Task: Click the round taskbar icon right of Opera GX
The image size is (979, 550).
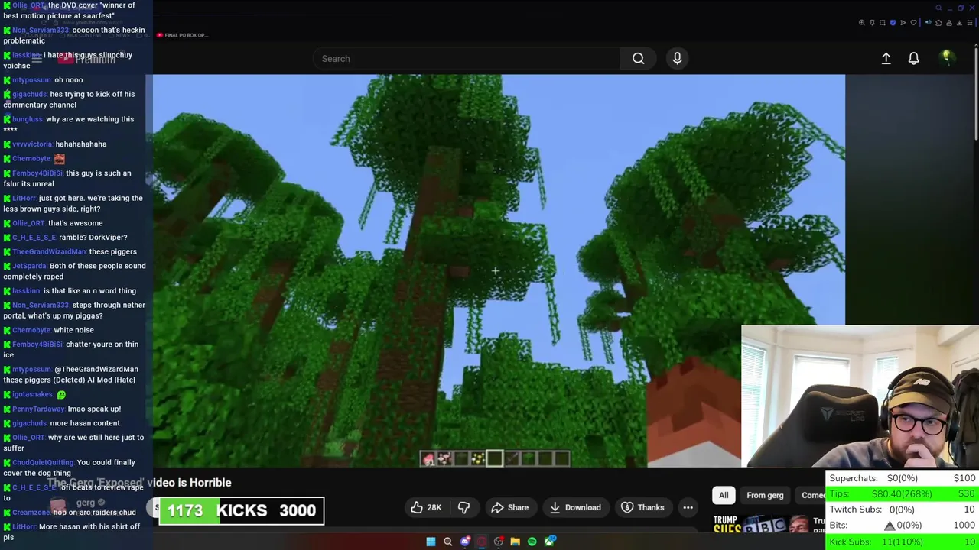Action: 499,542
